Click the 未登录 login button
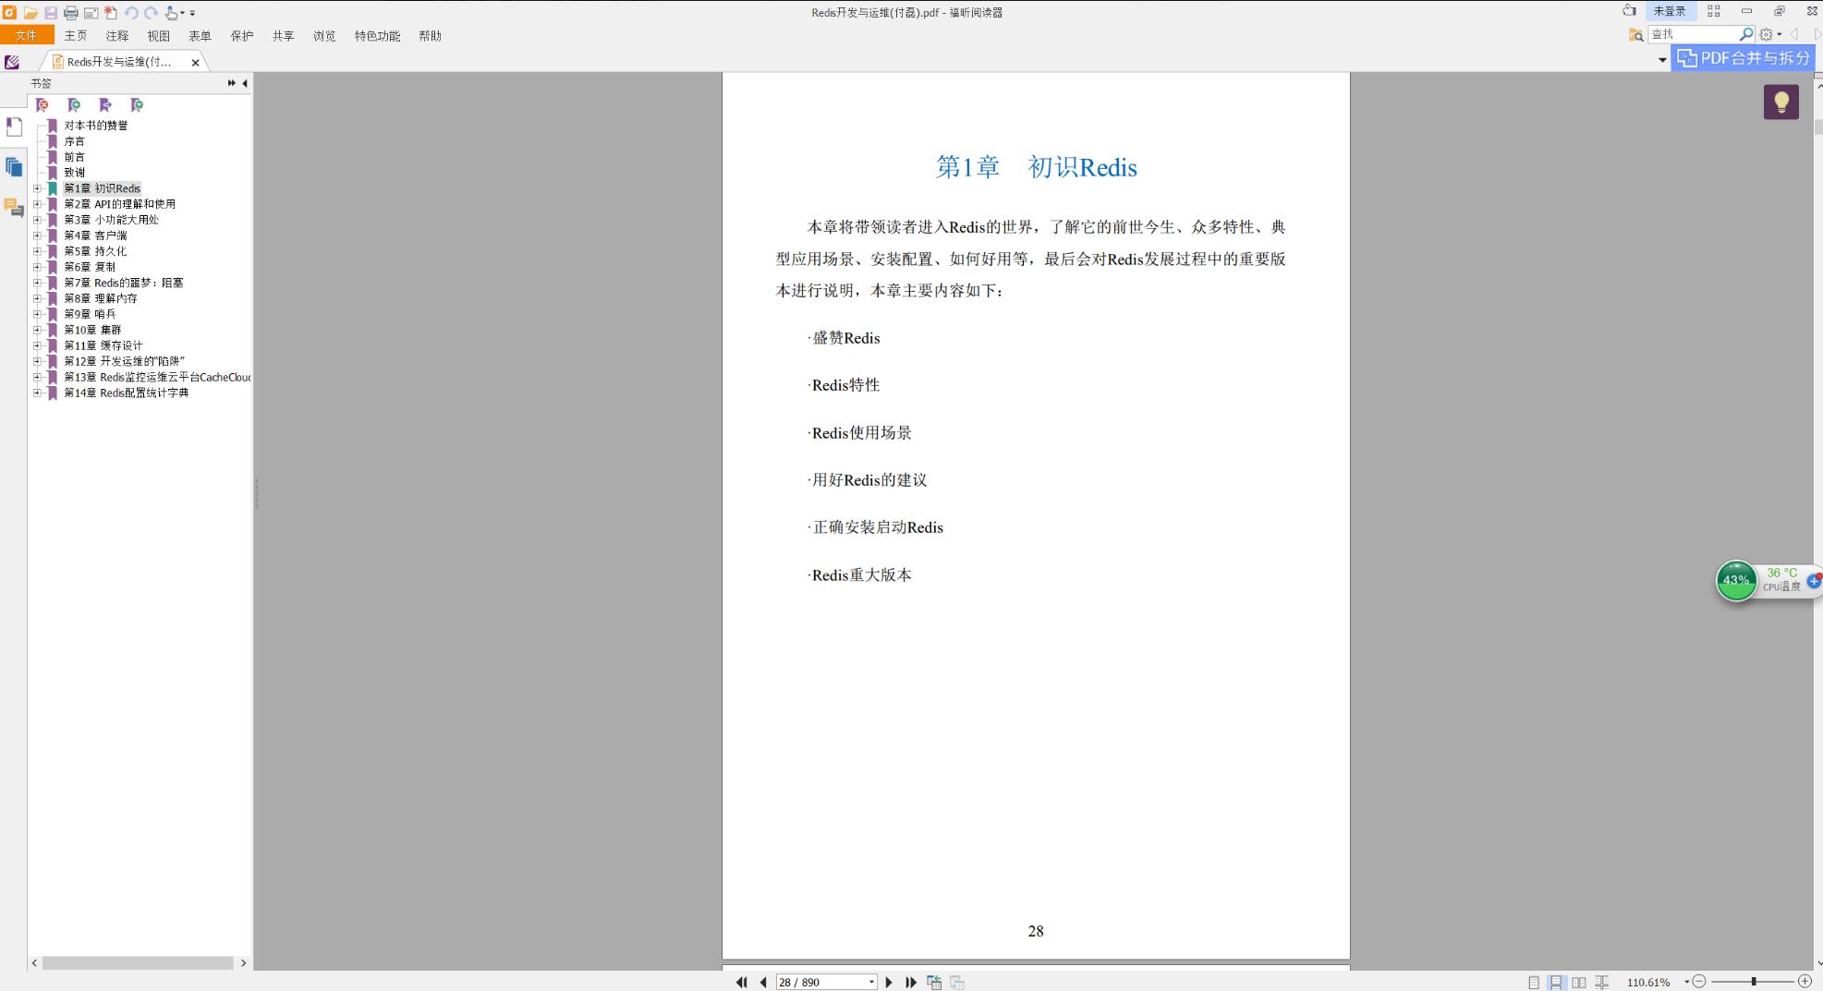Viewport: 1823px width, 991px height. click(1670, 11)
